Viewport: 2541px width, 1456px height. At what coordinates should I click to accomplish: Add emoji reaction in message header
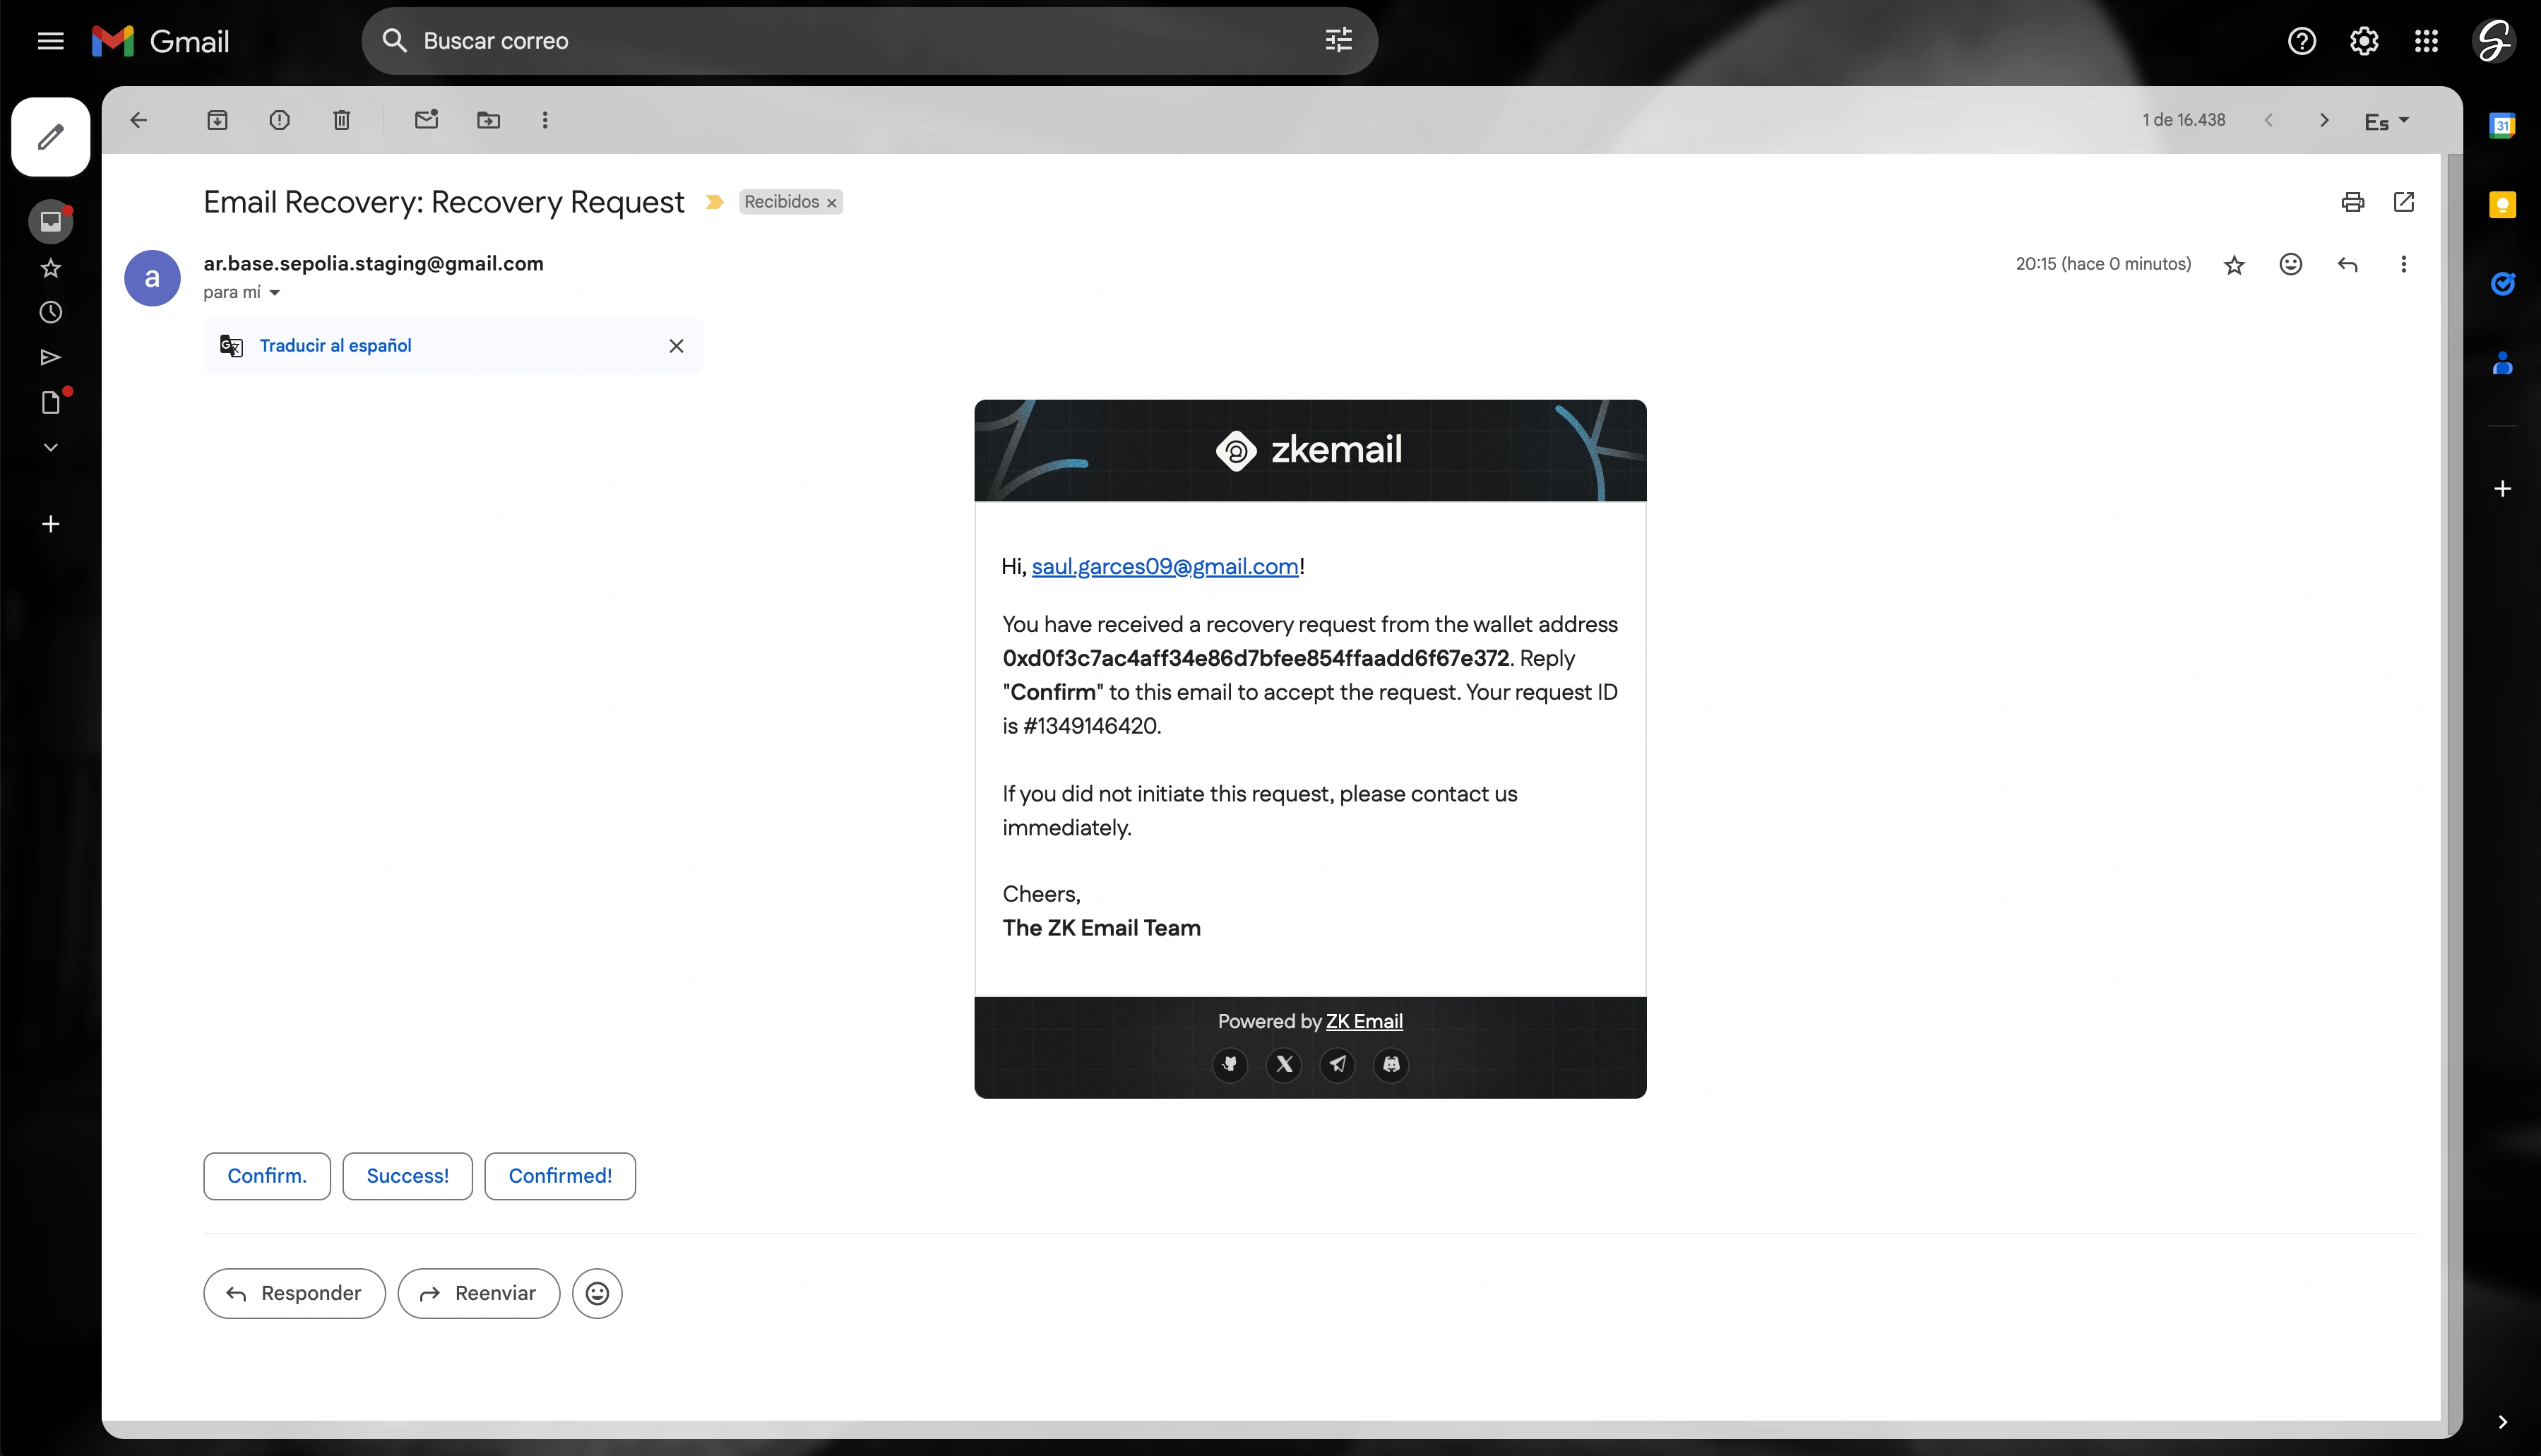(x=2291, y=264)
